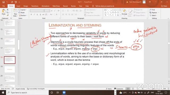Select the 5-point Star shape in gallery

click(x=118, y=15)
